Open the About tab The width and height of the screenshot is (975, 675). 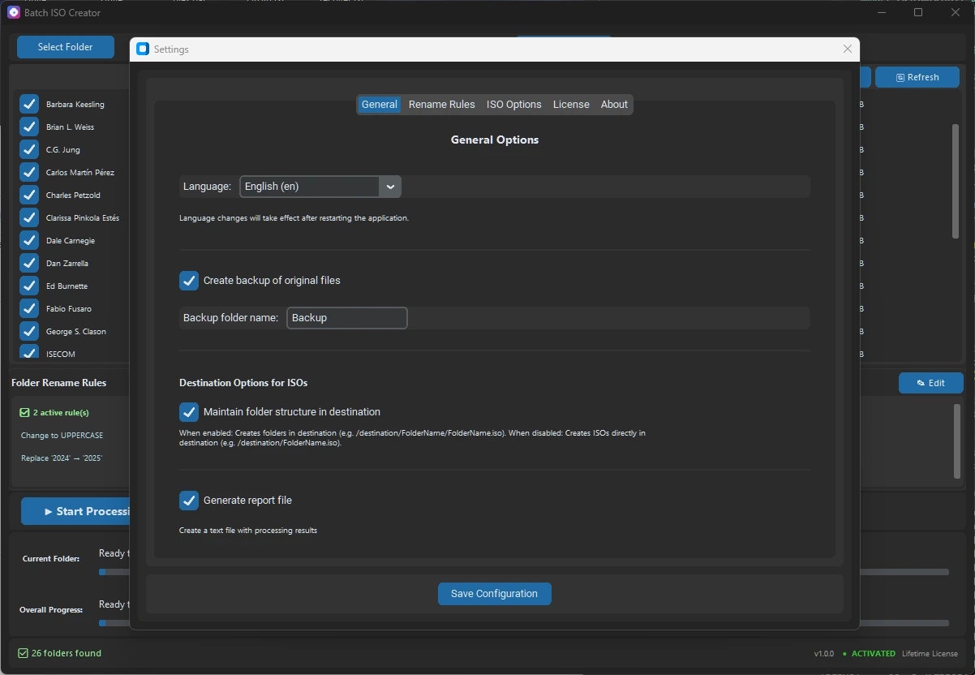click(x=614, y=105)
